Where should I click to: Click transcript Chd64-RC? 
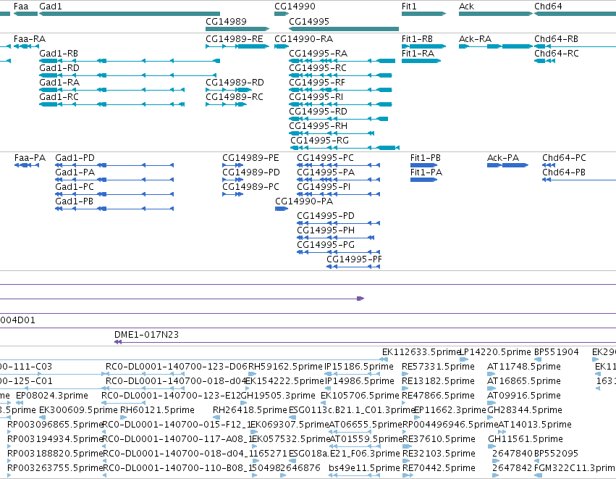point(544,61)
